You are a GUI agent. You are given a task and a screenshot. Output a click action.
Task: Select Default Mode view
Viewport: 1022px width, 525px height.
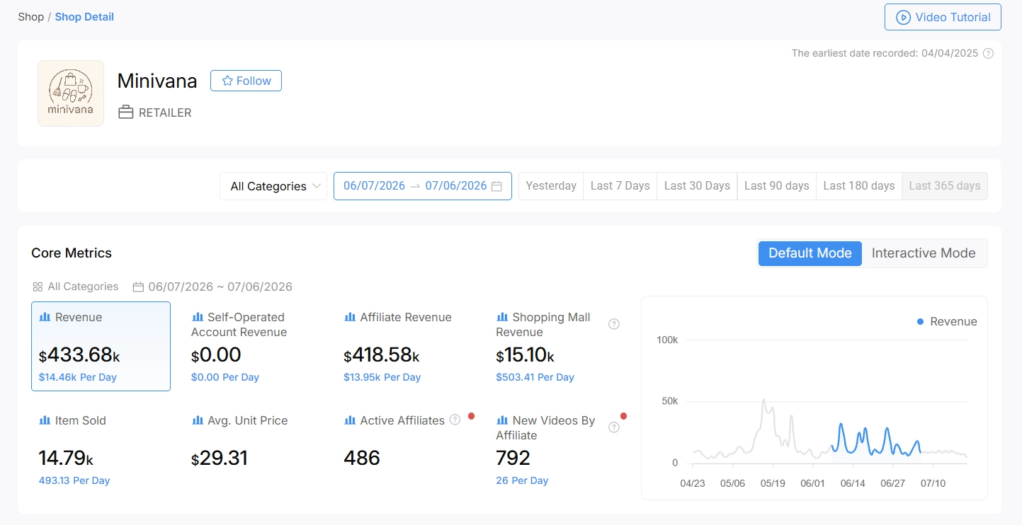[810, 253]
